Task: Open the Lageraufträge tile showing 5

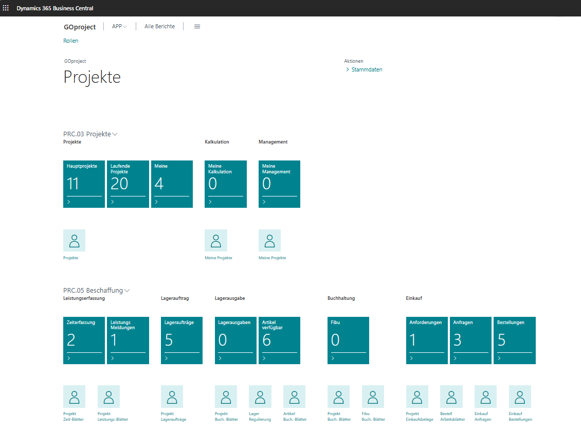Action: click(181, 341)
